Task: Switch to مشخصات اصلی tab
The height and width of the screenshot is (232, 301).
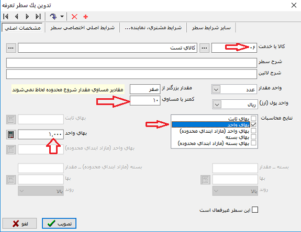Action: pos(23,28)
